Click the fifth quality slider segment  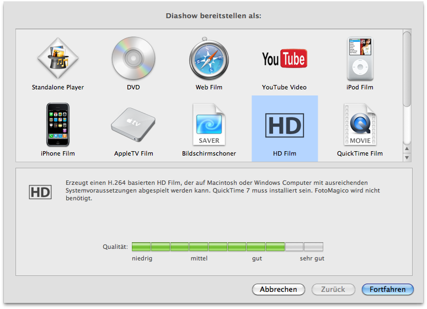[218, 247]
